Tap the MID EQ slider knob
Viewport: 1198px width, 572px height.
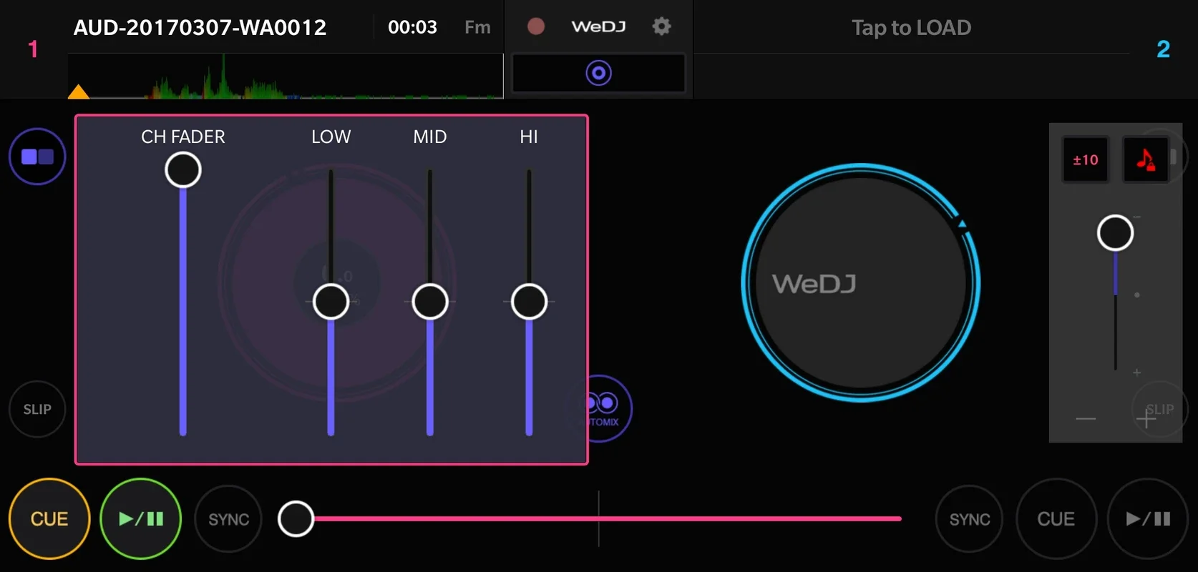tap(430, 302)
